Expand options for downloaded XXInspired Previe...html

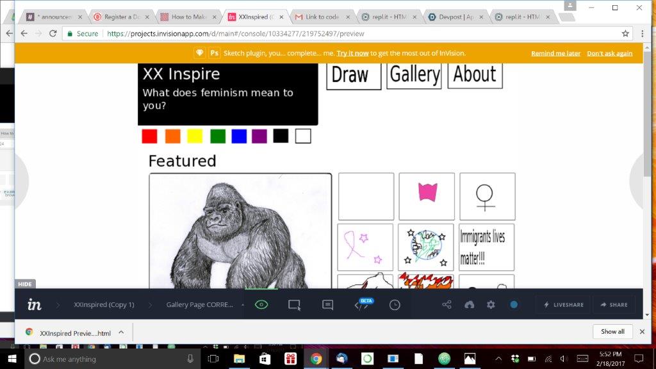pos(121,332)
